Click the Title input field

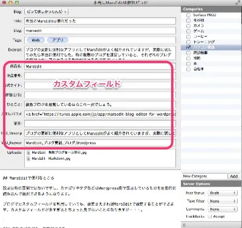tap(100, 21)
